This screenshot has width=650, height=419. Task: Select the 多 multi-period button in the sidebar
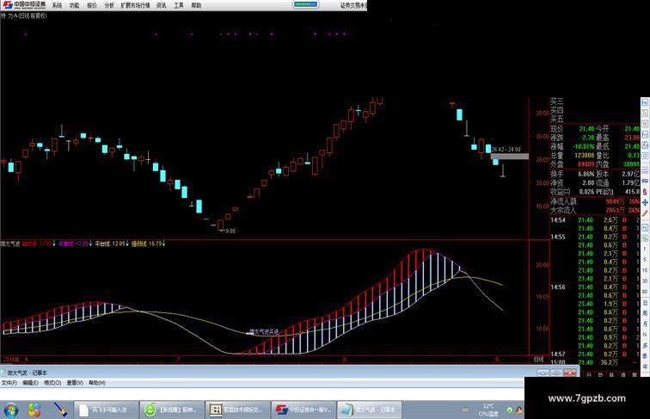tap(645, 345)
